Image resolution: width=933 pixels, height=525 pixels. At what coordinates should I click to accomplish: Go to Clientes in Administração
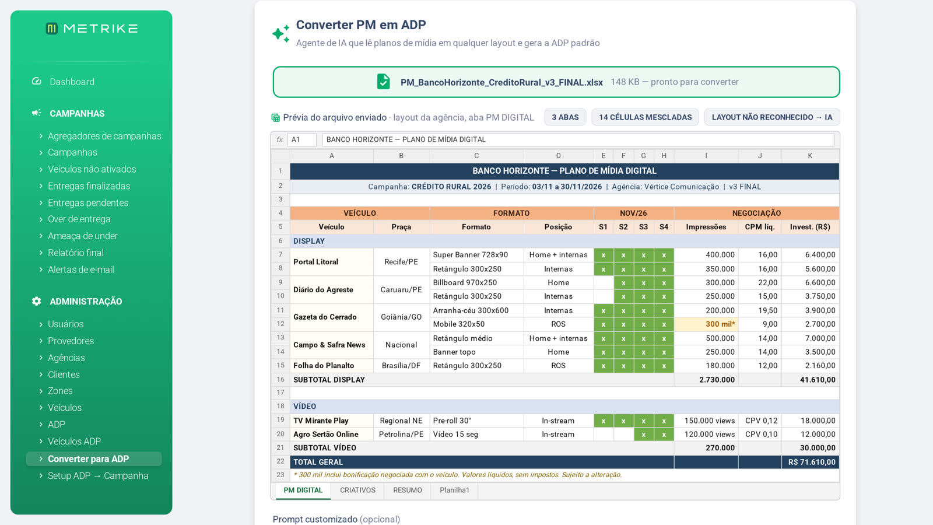[64, 374]
